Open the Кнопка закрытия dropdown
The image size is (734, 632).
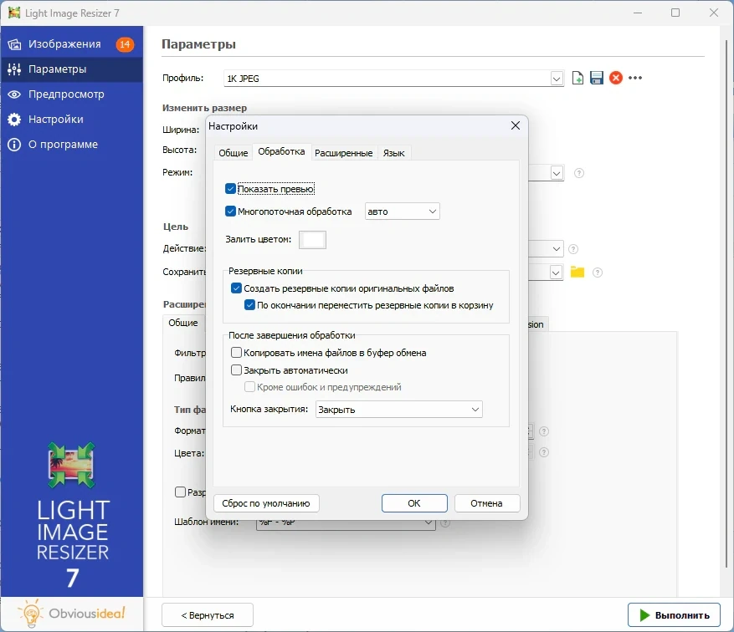pyautogui.click(x=399, y=410)
